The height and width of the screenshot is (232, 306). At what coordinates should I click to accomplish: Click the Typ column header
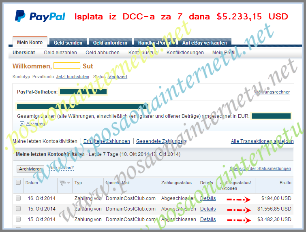[78, 183]
